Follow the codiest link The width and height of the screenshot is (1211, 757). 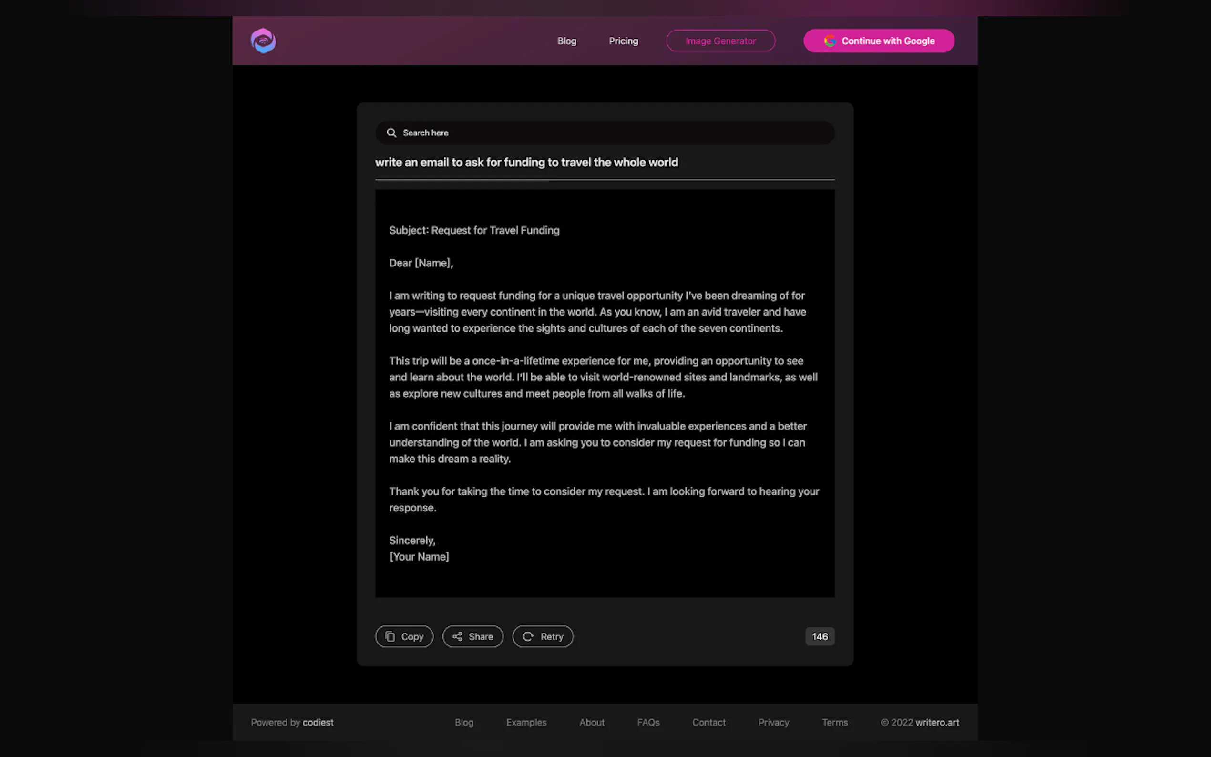[318, 723]
